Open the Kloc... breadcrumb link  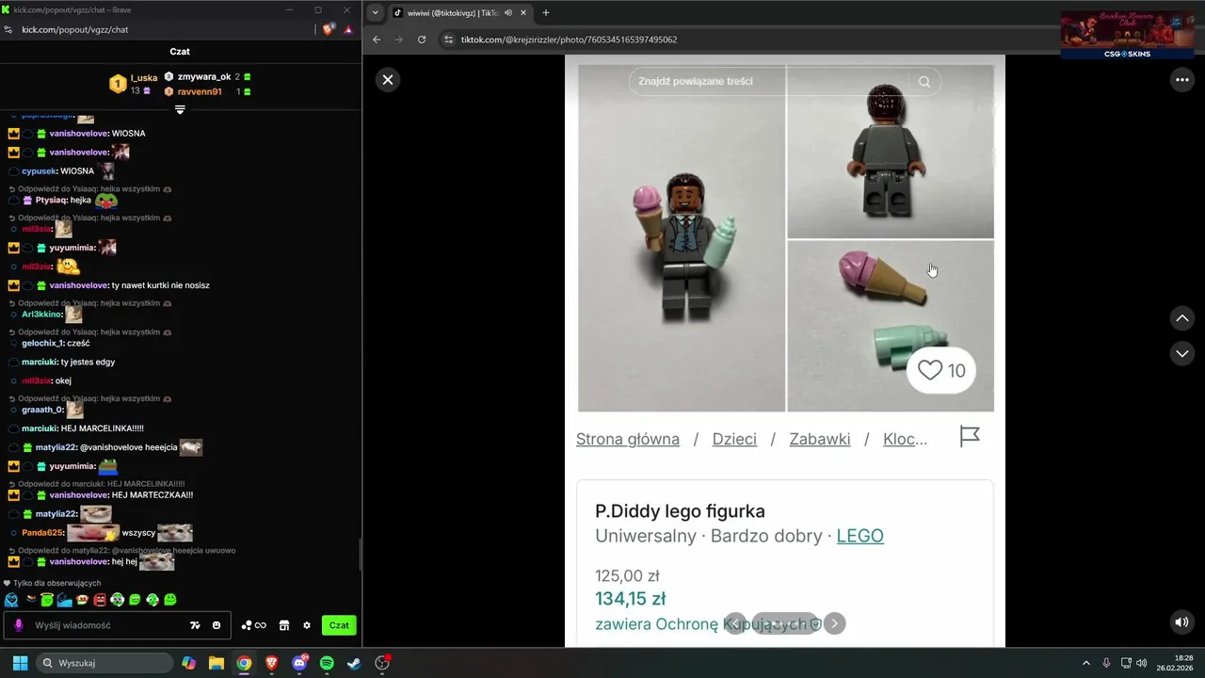coord(905,439)
